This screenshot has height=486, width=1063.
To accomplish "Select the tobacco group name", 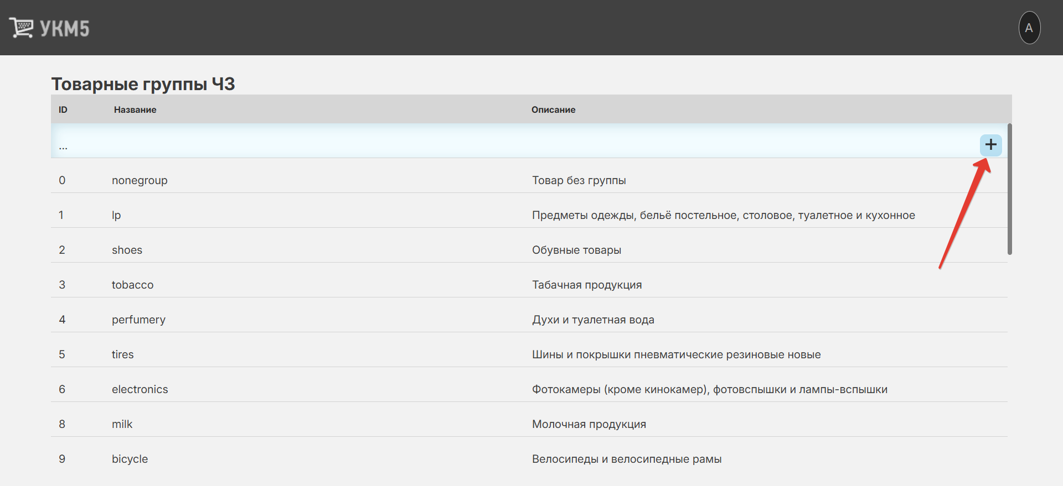I will coord(132,285).
